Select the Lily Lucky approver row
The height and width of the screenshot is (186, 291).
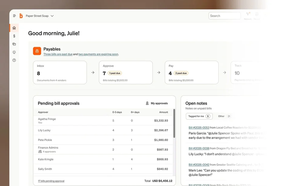pos(103,130)
